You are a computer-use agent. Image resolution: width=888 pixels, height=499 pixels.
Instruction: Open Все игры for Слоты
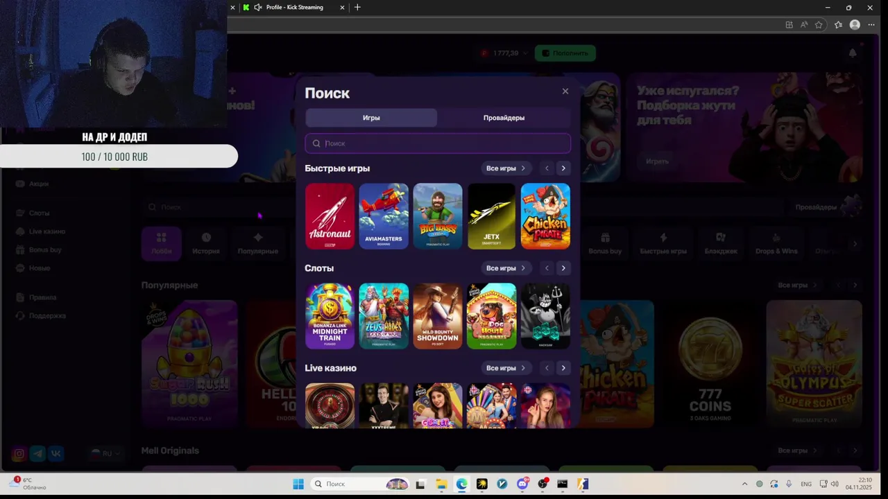(x=506, y=268)
